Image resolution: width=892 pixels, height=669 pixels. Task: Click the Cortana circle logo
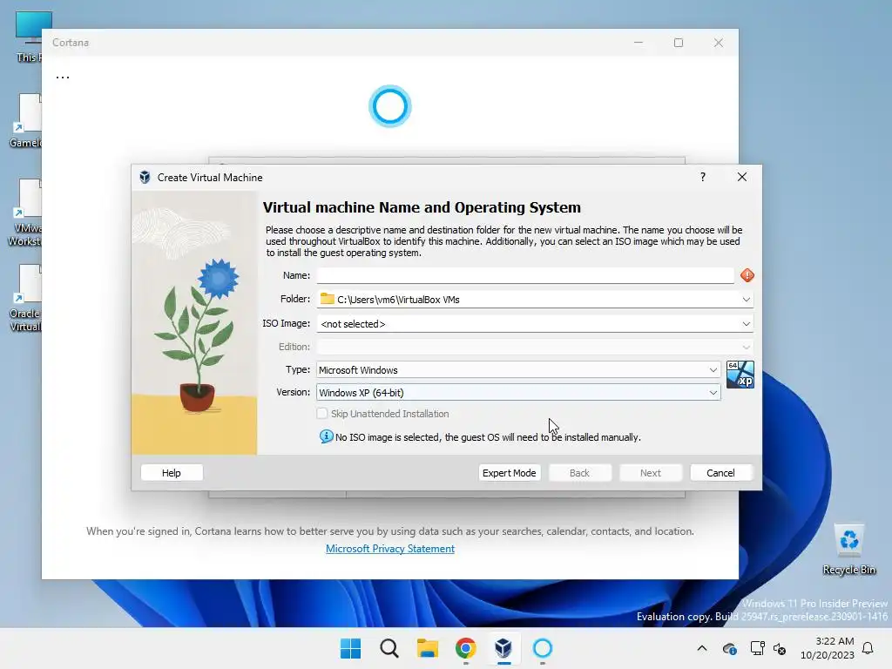click(389, 106)
